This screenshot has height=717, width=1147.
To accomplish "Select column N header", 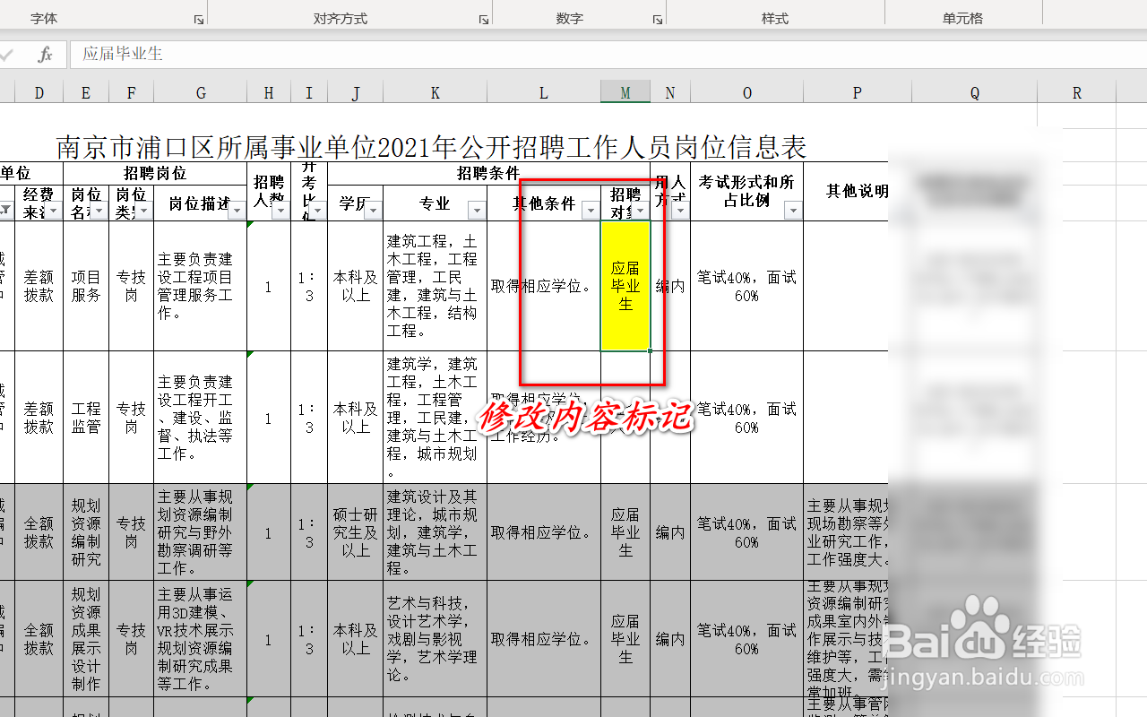I will tap(670, 92).
